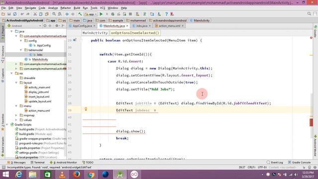Click the Cut scissors icon
The image size is (318, 179).
click(x=35, y=14)
